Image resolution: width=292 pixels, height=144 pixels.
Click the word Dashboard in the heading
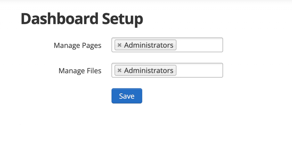59,19
